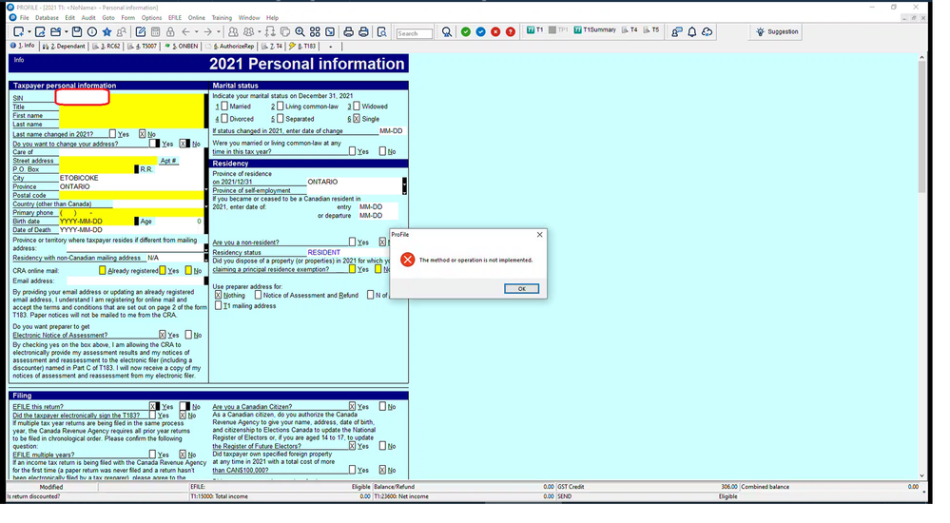The height and width of the screenshot is (523, 950).
Task: Toggle Nothing under preparer address
Action: [218, 295]
